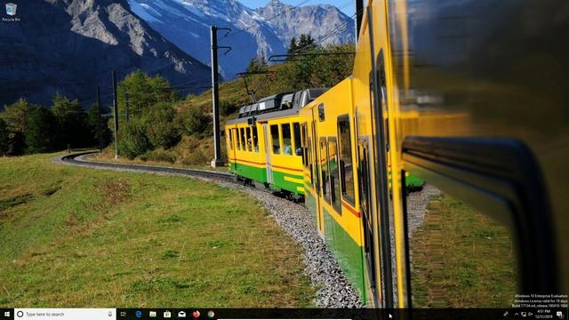Open Task View from the taskbar
This screenshot has width=569, height=320.
124,314
